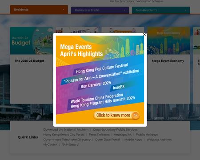Close the Mega Events popup
Screen dimensions: 200x160
pyautogui.click(x=144, y=34)
